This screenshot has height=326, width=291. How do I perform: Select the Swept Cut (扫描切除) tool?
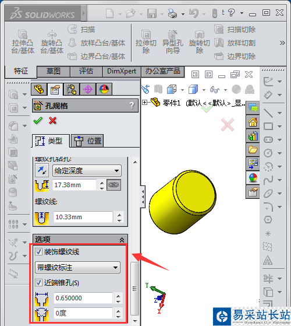pos(235,30)
